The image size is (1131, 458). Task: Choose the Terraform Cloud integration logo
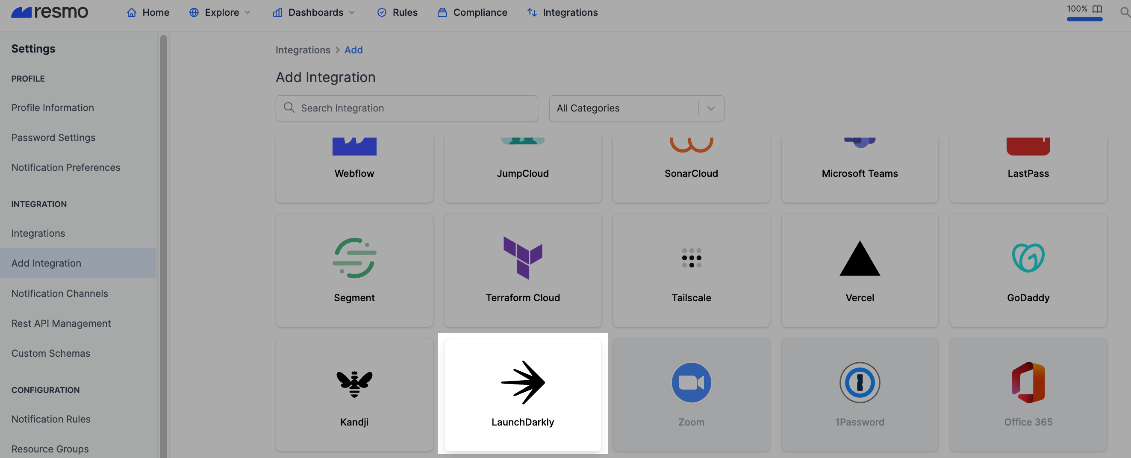tap(522, 258)
